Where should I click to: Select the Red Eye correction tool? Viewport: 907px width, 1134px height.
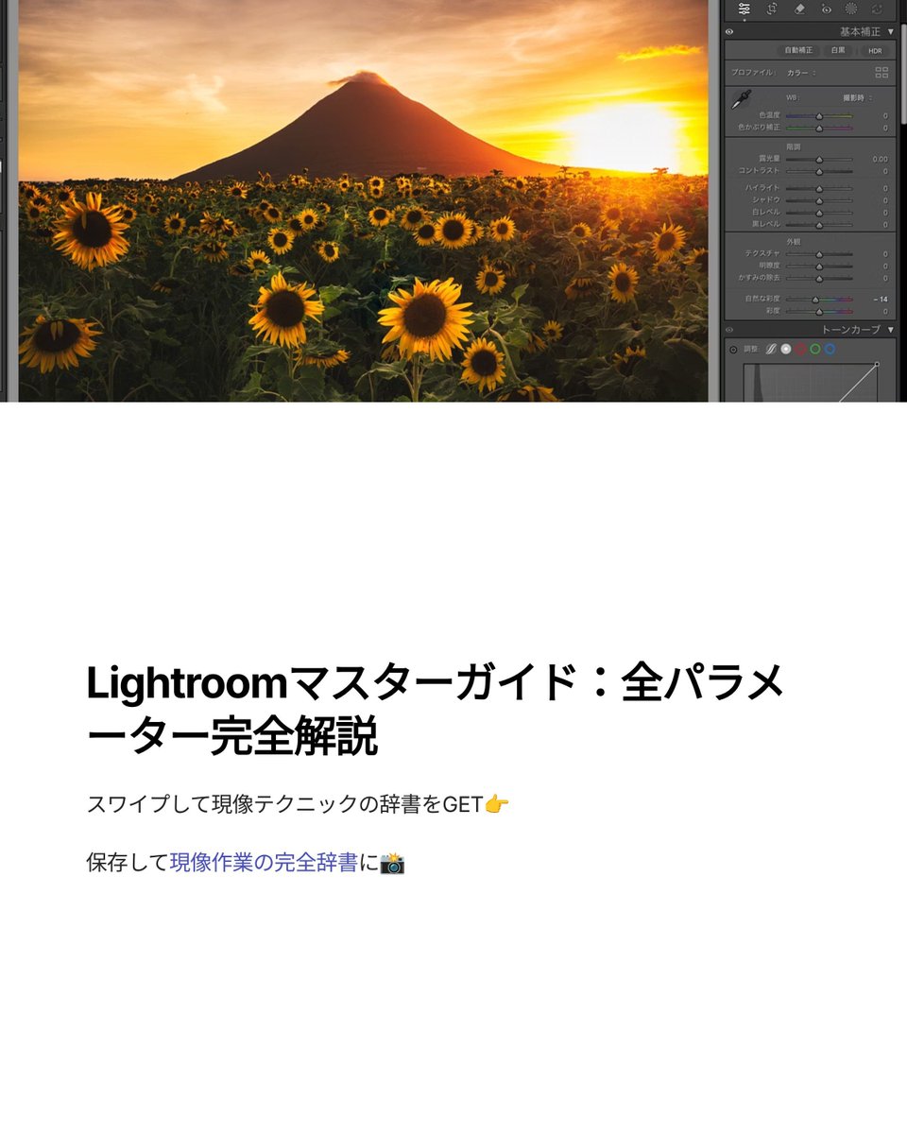pyautogui.click(x=827, y=9)
